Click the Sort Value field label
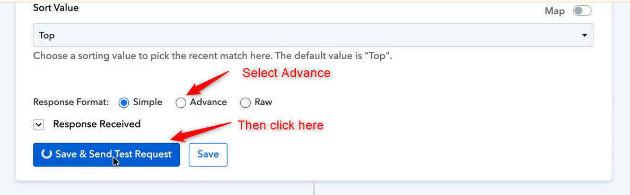Image resolution: width=630 pixels, height=195 pixels. coord(56,7)
